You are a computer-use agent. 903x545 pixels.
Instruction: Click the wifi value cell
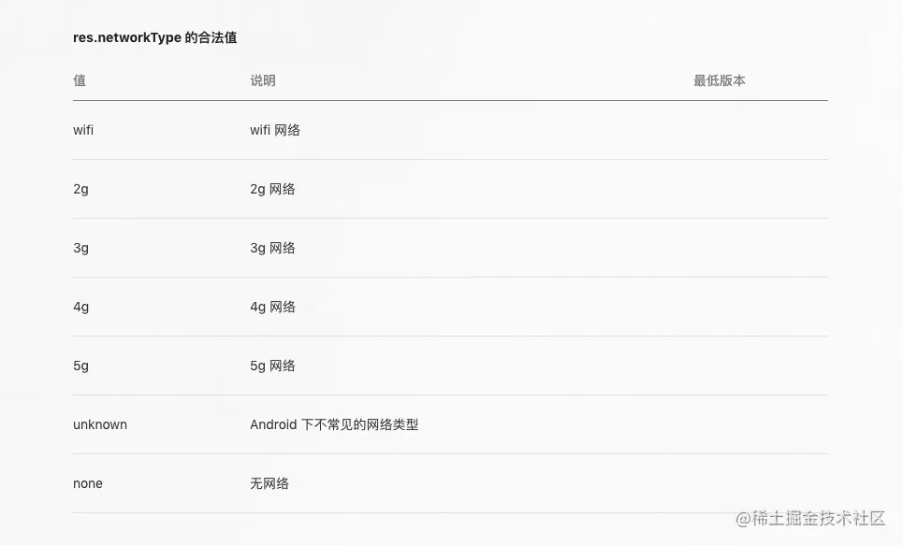click(83, 130)
